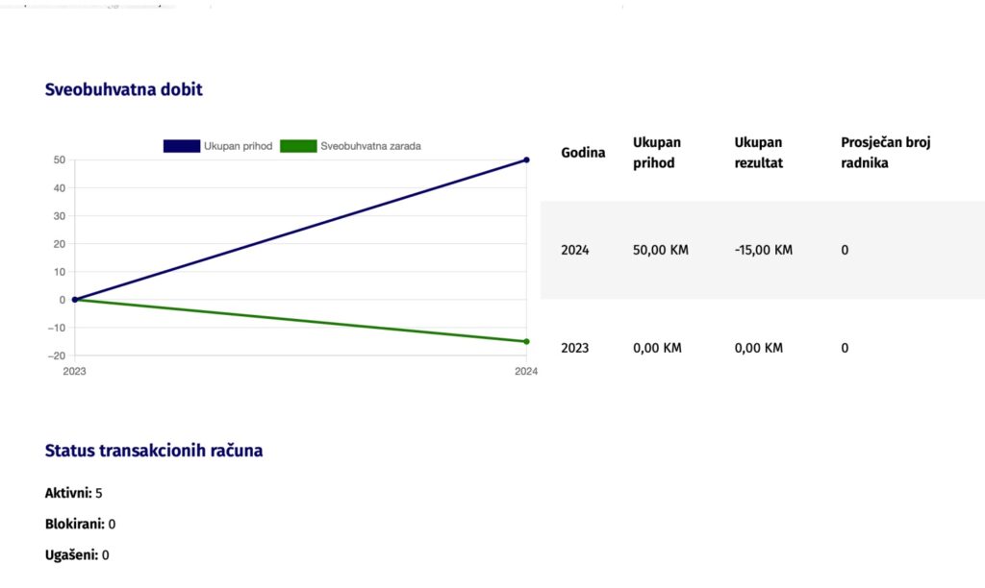Click the navy 2024 data point at 50
The image size is (985, 588).
pyautogui.click(x=526, y=159)
